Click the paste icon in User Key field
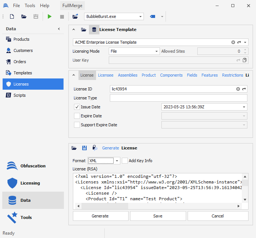 click(245, 60)
